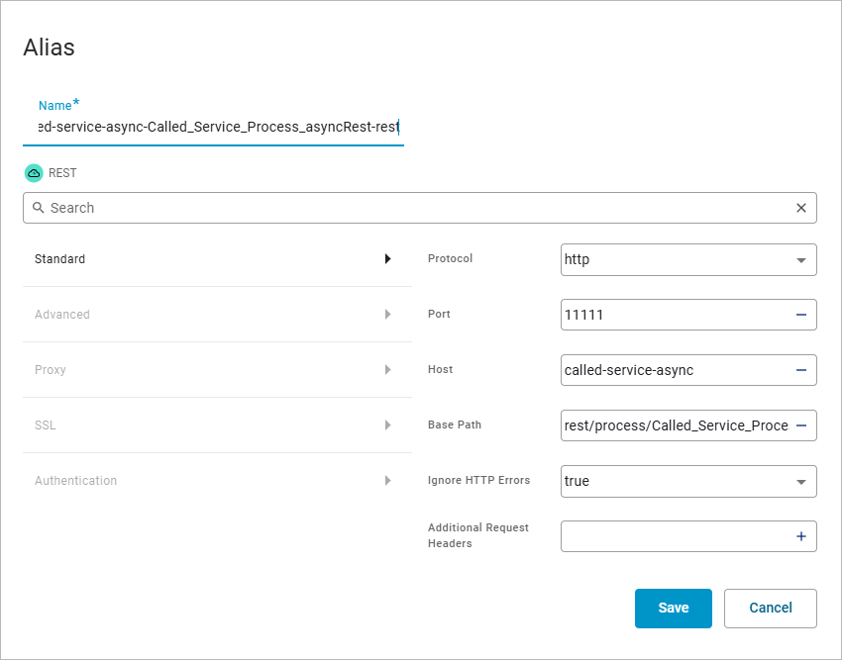Click the REST cloud icon
The image size is (842, 660).
pos(34,173)
